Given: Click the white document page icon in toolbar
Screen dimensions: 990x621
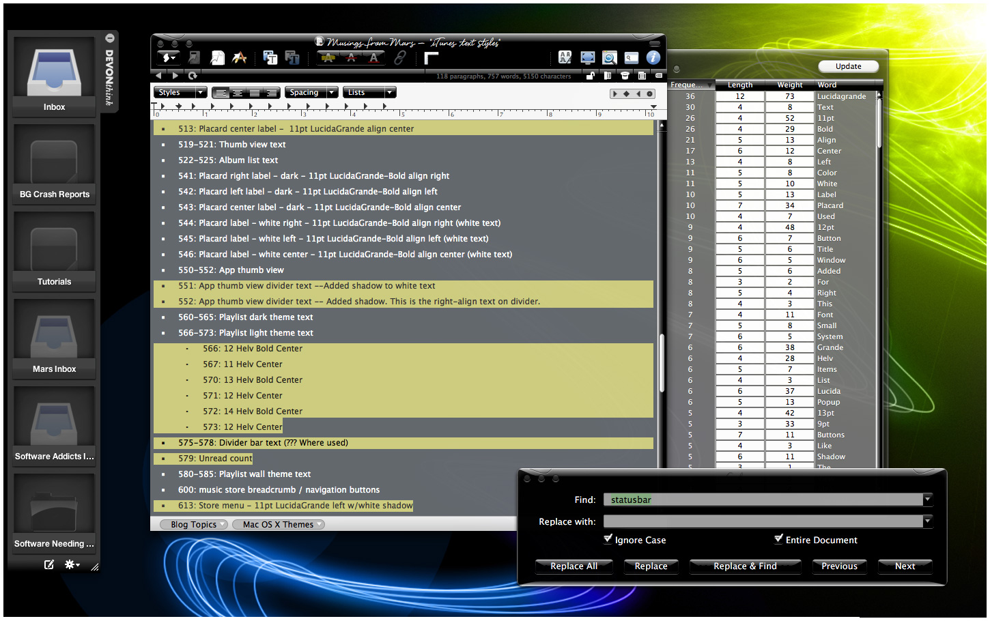Looking at the screenshot, I should coord(218,58).
